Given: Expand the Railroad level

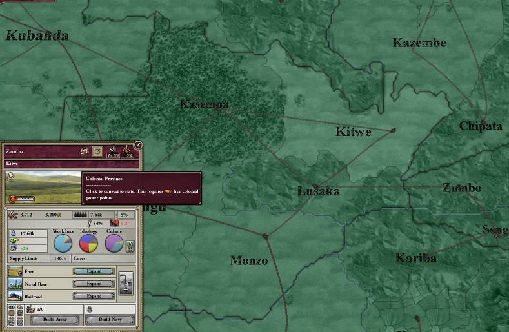Looking at the screenshot, I should 94,296.
